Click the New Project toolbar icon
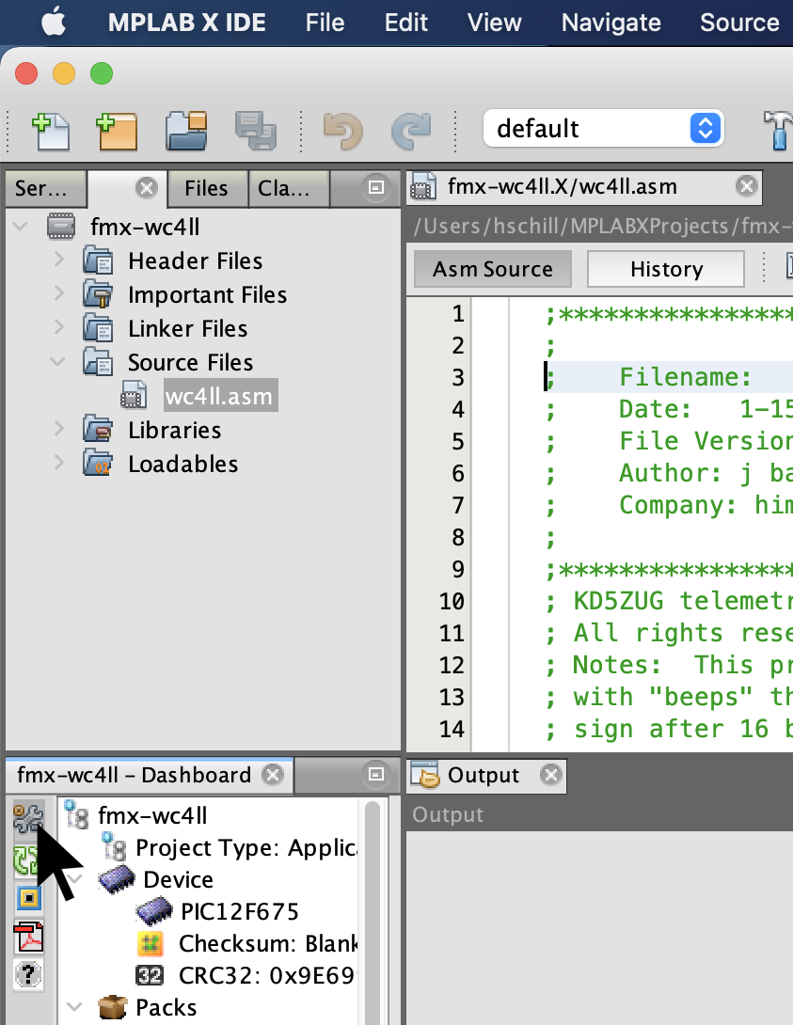 click(x=118, y=130)
